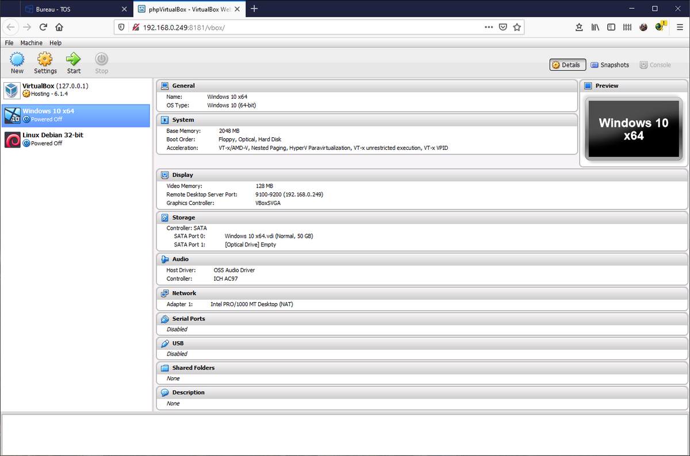Click the Shared Folders section folder icon
The image size is (690, 456).
point(164,368)
